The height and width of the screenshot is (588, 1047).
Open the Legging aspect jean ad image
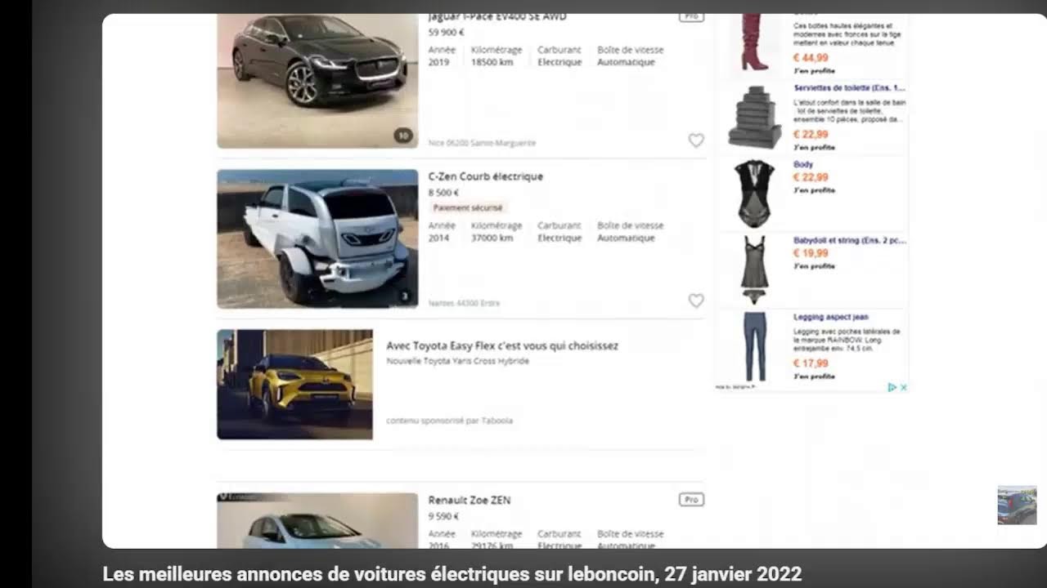[x=754, y=346]
